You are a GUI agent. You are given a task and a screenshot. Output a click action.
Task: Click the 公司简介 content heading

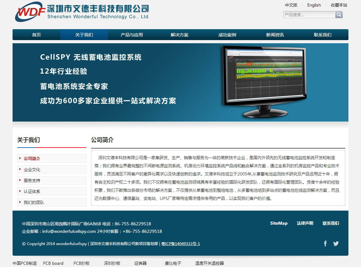102,140
